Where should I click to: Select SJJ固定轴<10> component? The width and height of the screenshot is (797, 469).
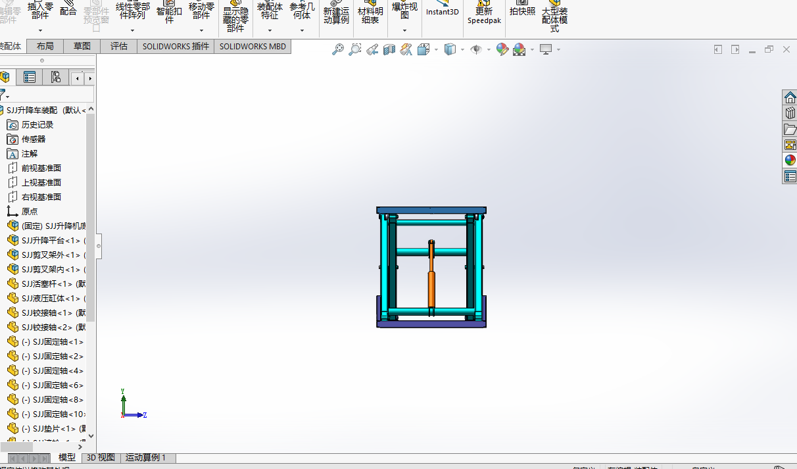point(46,414)
